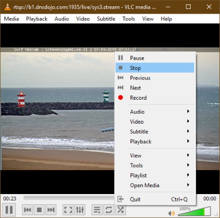Maximize the VLC window
This screenshot has width=220, height=218.
coord(188,7)
